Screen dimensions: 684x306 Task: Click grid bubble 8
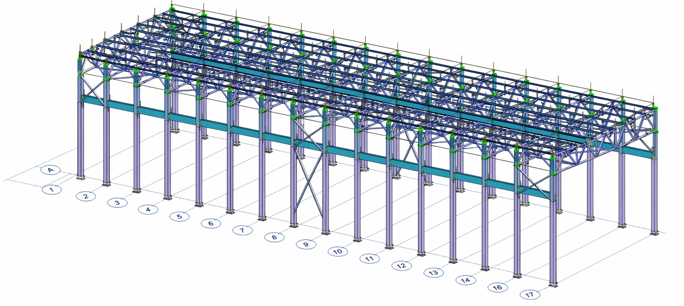[x=274, y=237]
